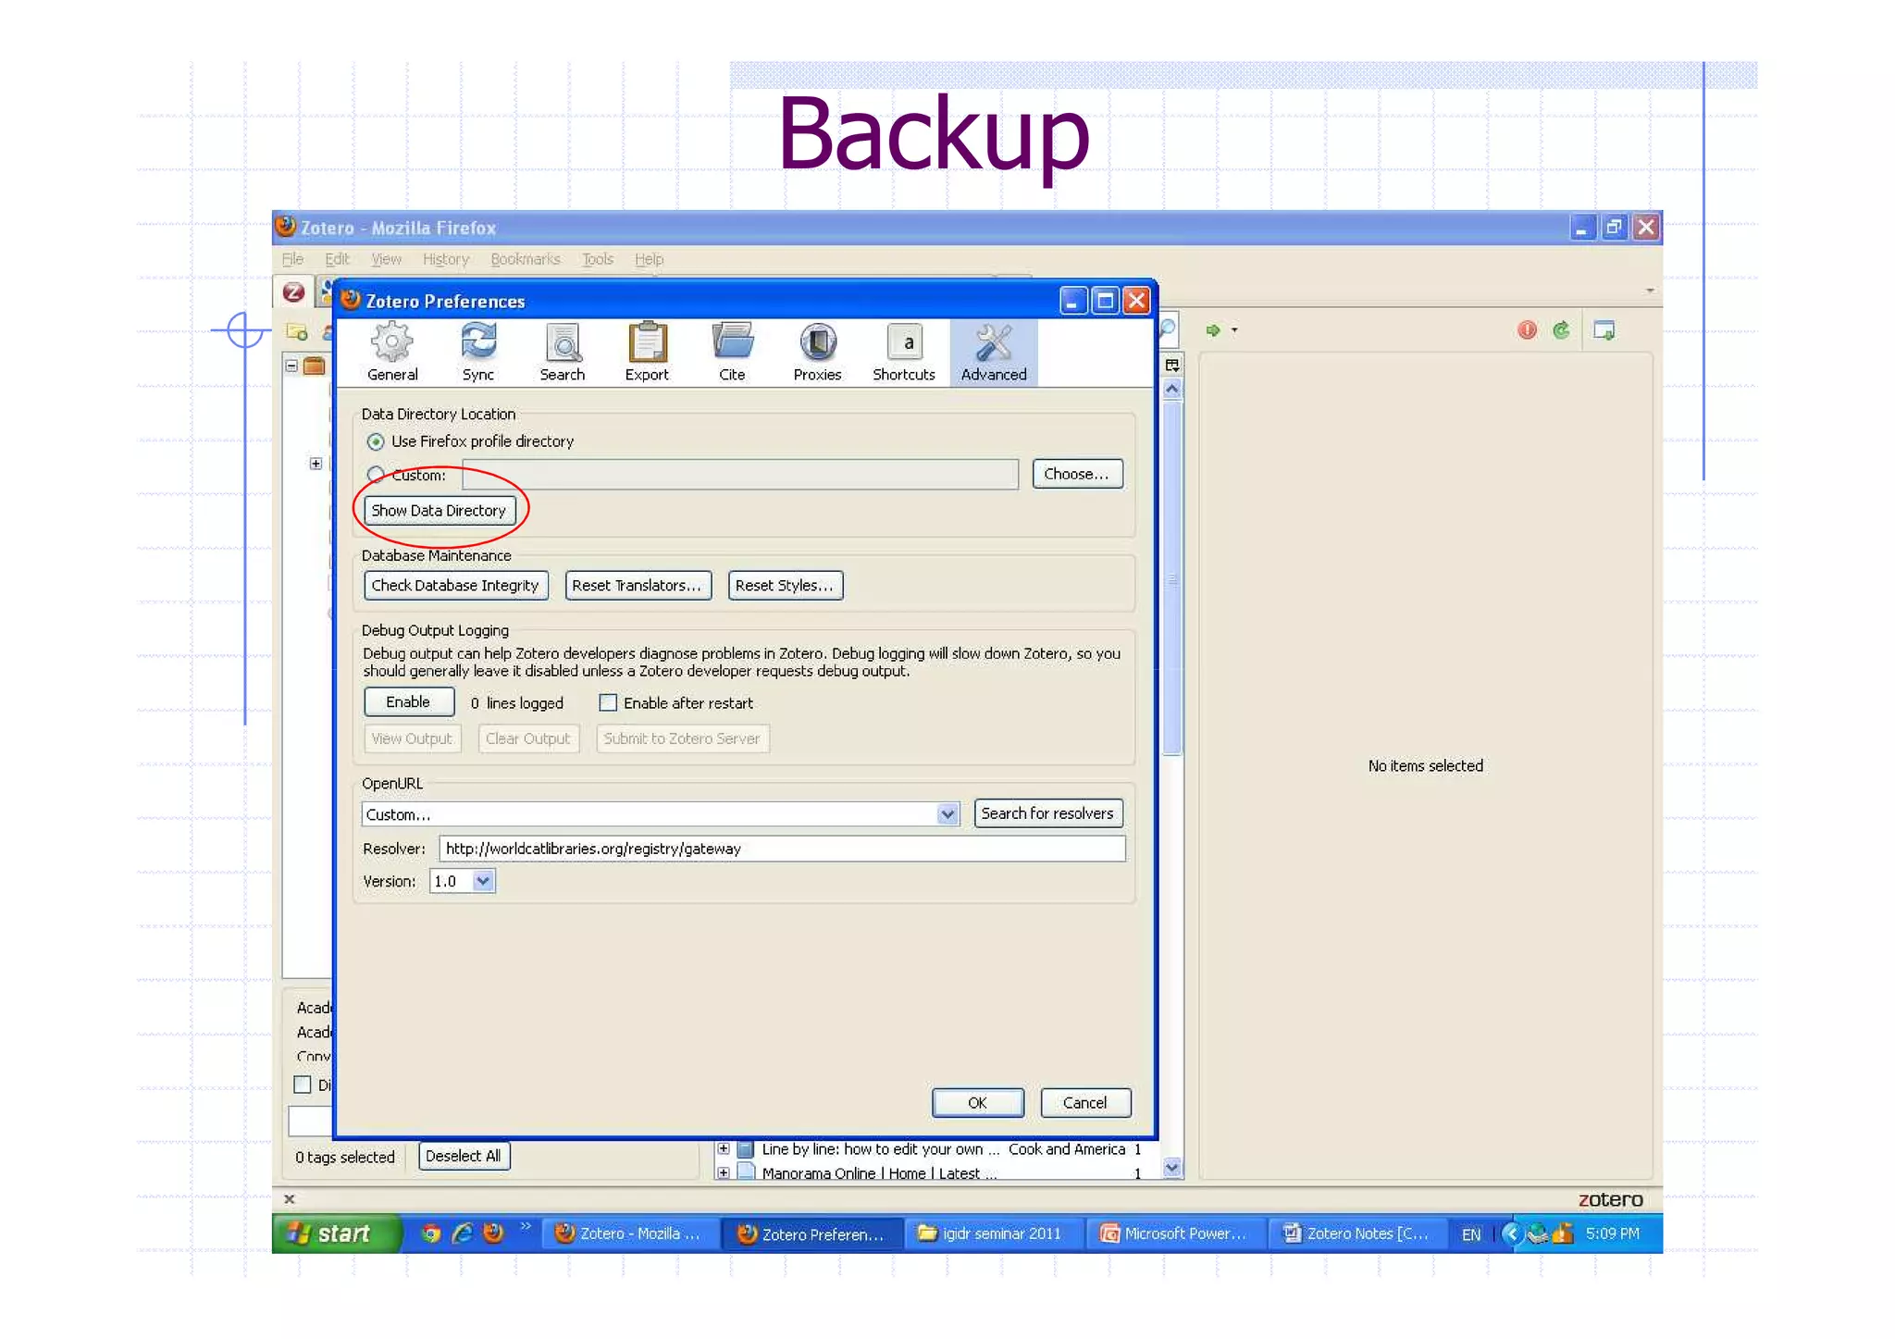Expand the collapsed collection in tree

pos(316,464)
